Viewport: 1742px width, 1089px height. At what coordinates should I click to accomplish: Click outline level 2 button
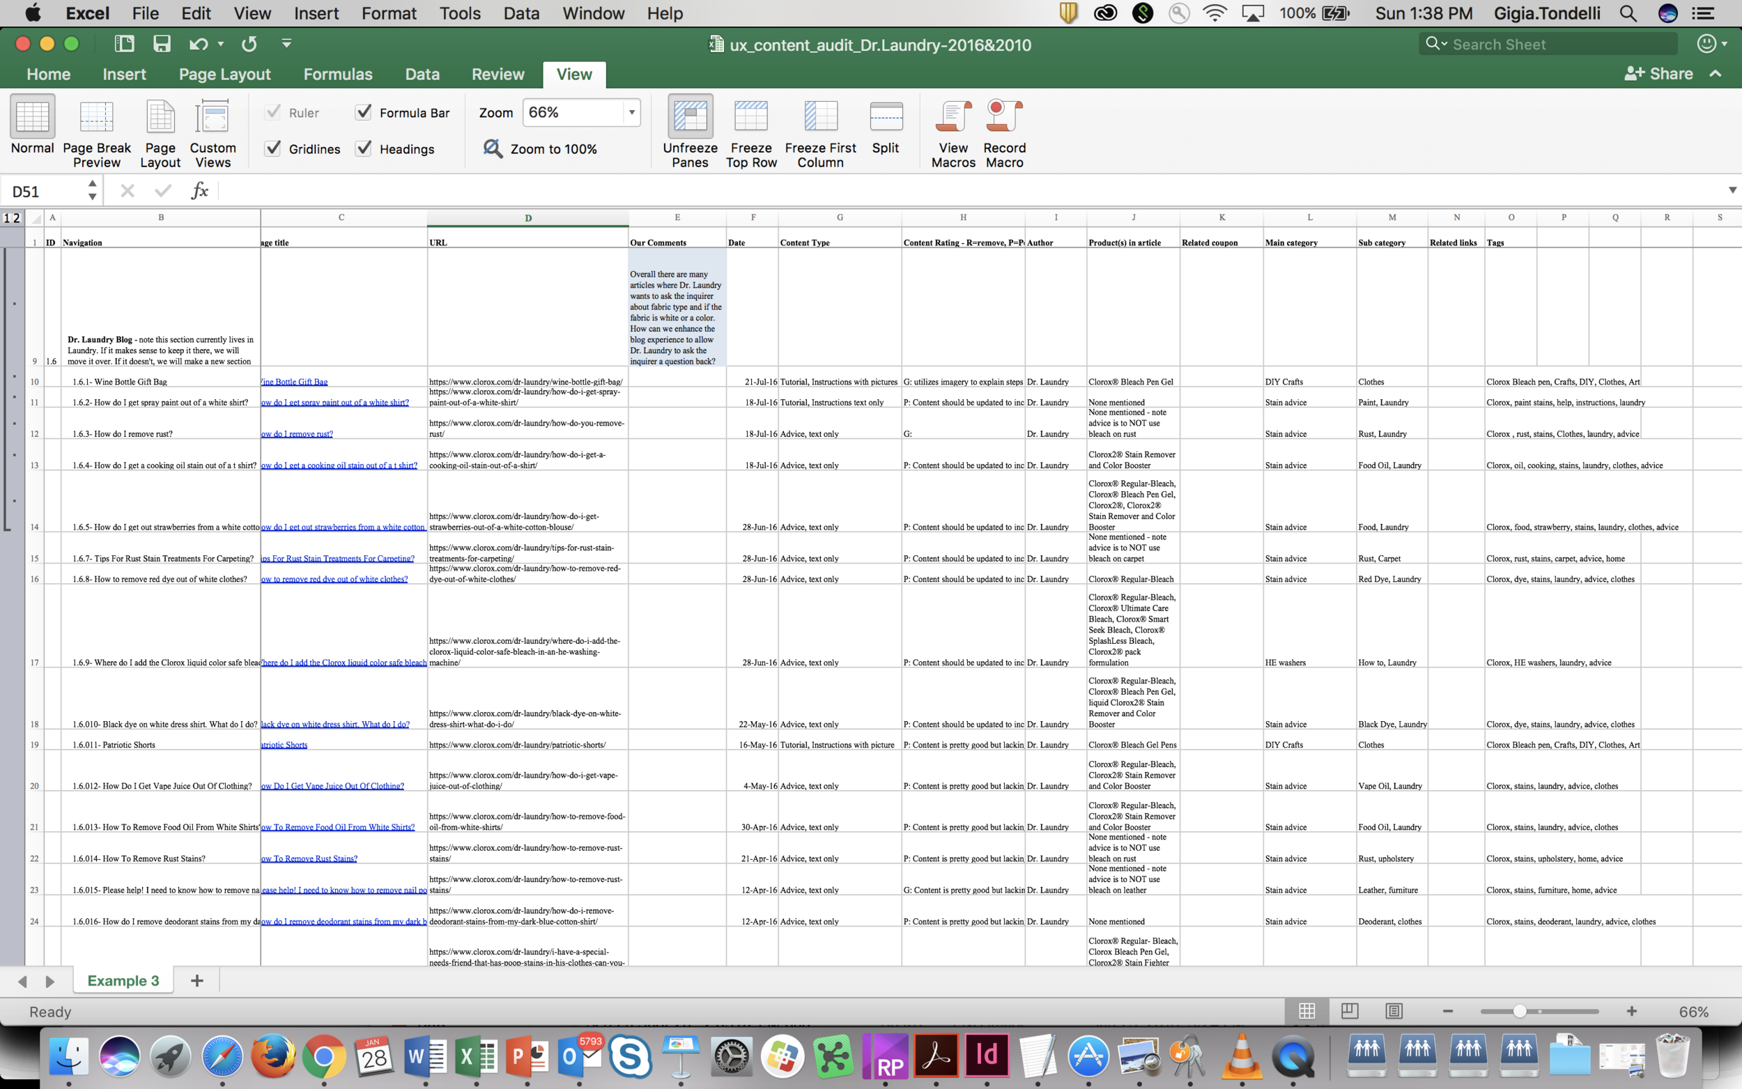pyautogui.click(x=17, y=218)
